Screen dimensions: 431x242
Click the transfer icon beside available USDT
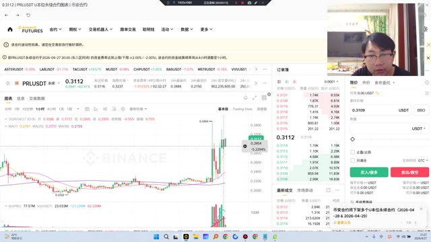click(377, 93)
